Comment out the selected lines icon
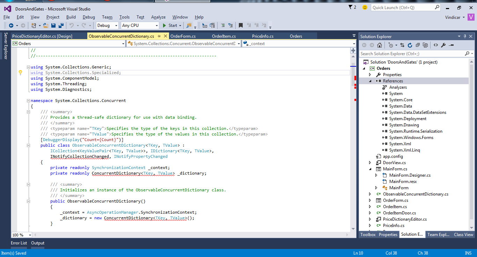This screenshot has width=477, height=257. [x=222, y=25]
